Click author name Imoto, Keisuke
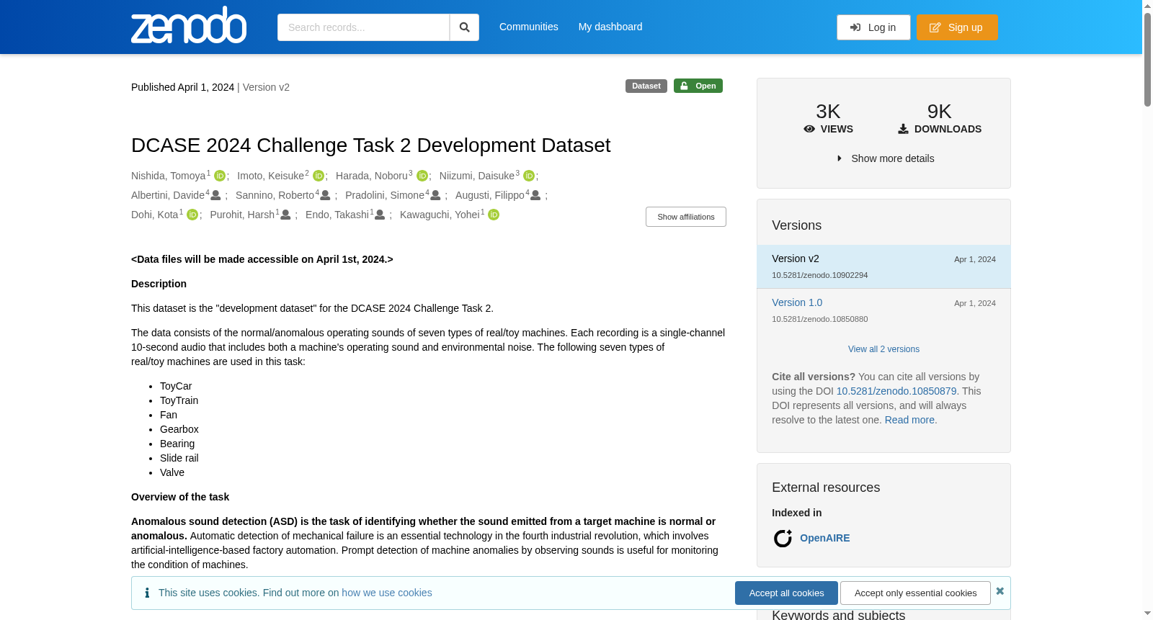This screenshot has height=620, width=1153. (x=271, y=176)
